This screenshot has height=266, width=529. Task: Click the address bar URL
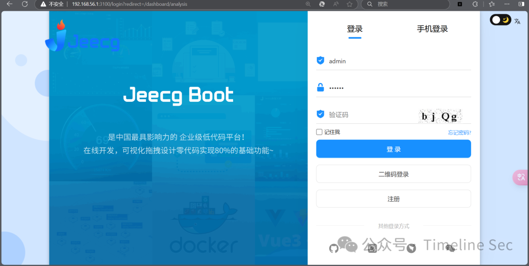tap(129, 4)
